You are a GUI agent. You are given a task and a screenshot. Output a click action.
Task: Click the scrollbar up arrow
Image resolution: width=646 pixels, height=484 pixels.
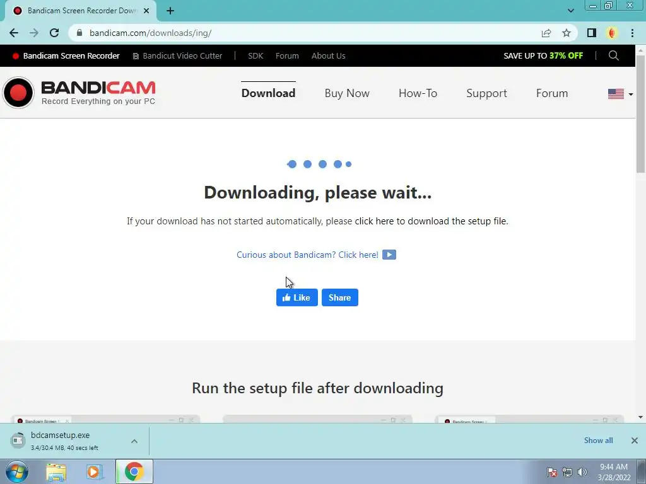(x=640, y=50)
